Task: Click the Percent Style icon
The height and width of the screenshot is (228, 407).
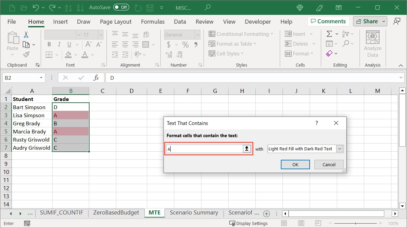Action: point(185,44)
